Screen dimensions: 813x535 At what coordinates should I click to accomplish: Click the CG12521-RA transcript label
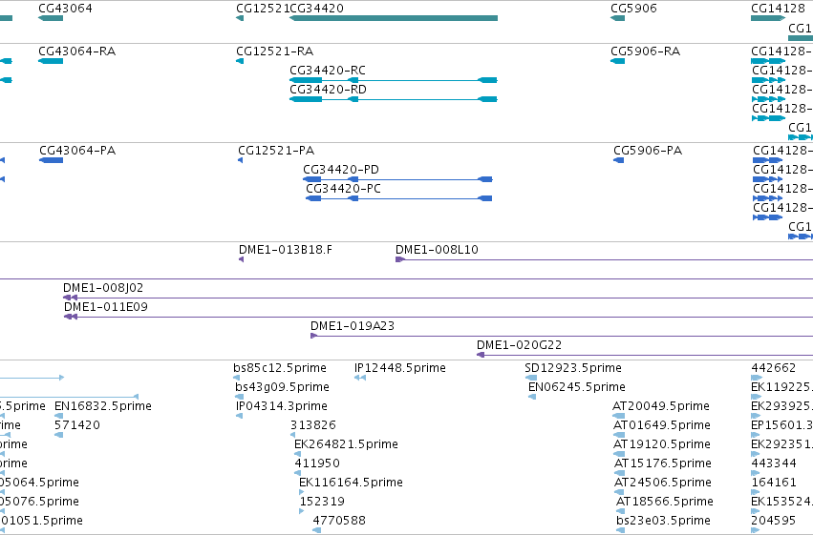[275, 51]
